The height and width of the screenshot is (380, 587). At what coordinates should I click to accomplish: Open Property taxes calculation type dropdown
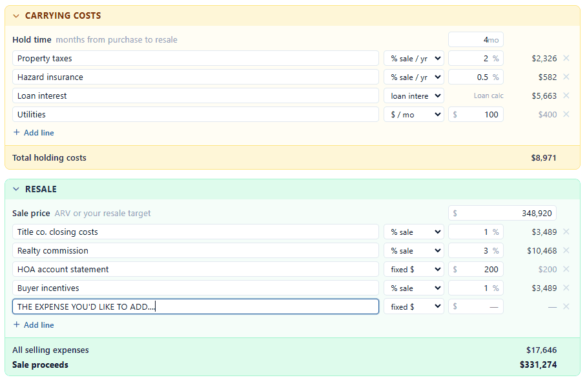click(414, 58)
